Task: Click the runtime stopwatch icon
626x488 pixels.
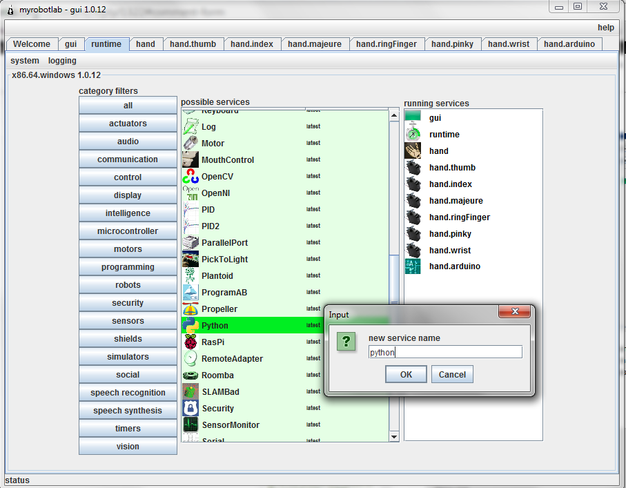Action: click(413, 134)
